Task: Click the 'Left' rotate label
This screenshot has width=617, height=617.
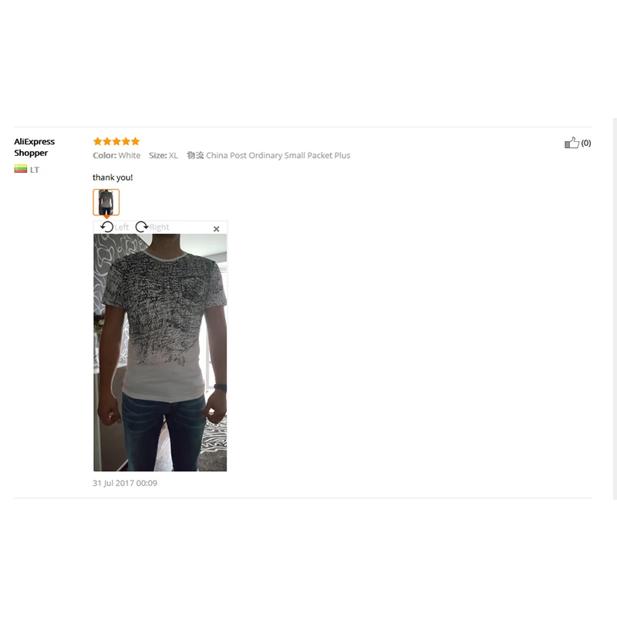Action: pyautogui.click(x=122, y=227)
